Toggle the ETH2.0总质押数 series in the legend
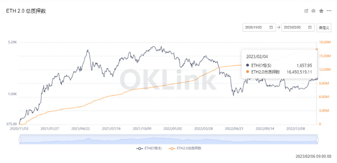The image size is (337, 163). point(185,148)
